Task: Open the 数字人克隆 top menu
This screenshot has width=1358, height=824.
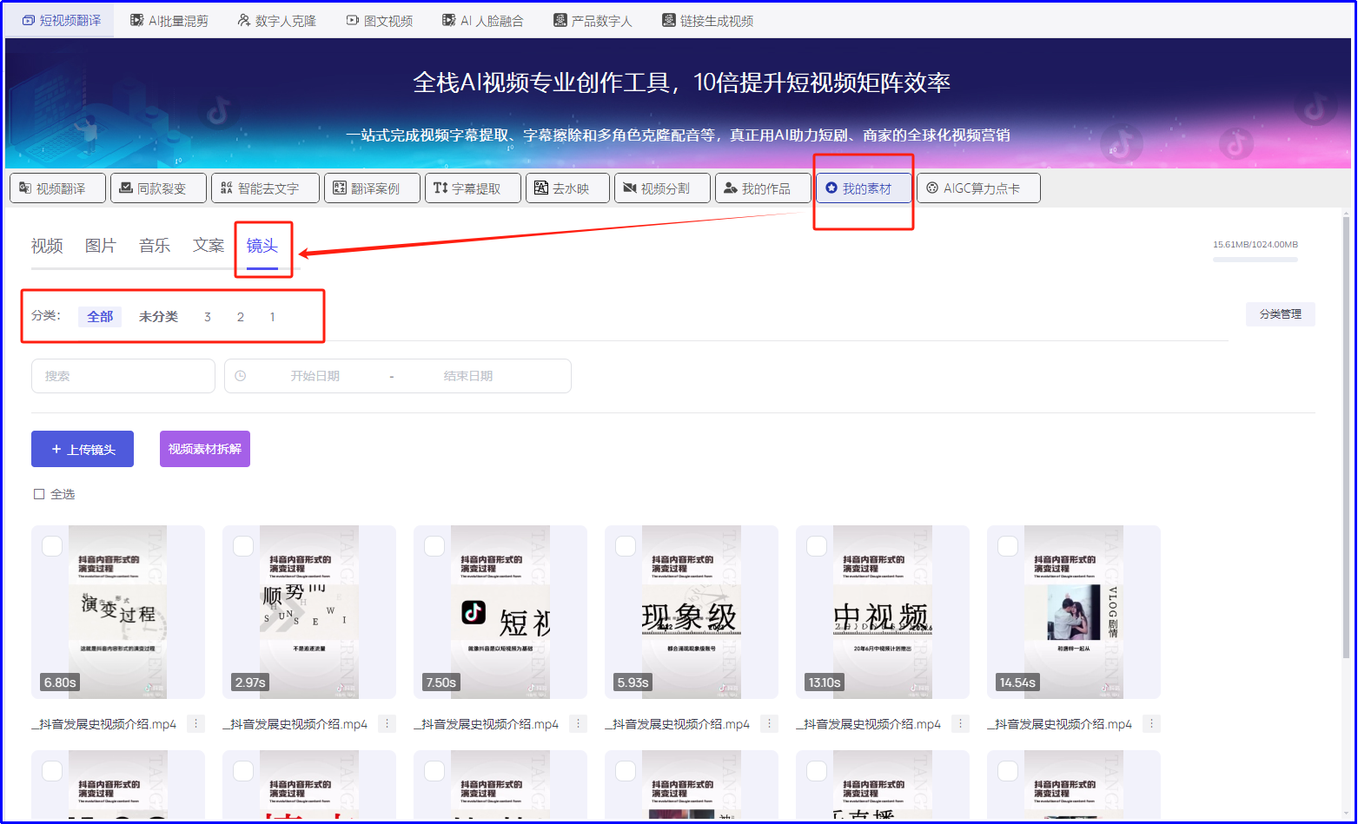Action: pos(275,20)
